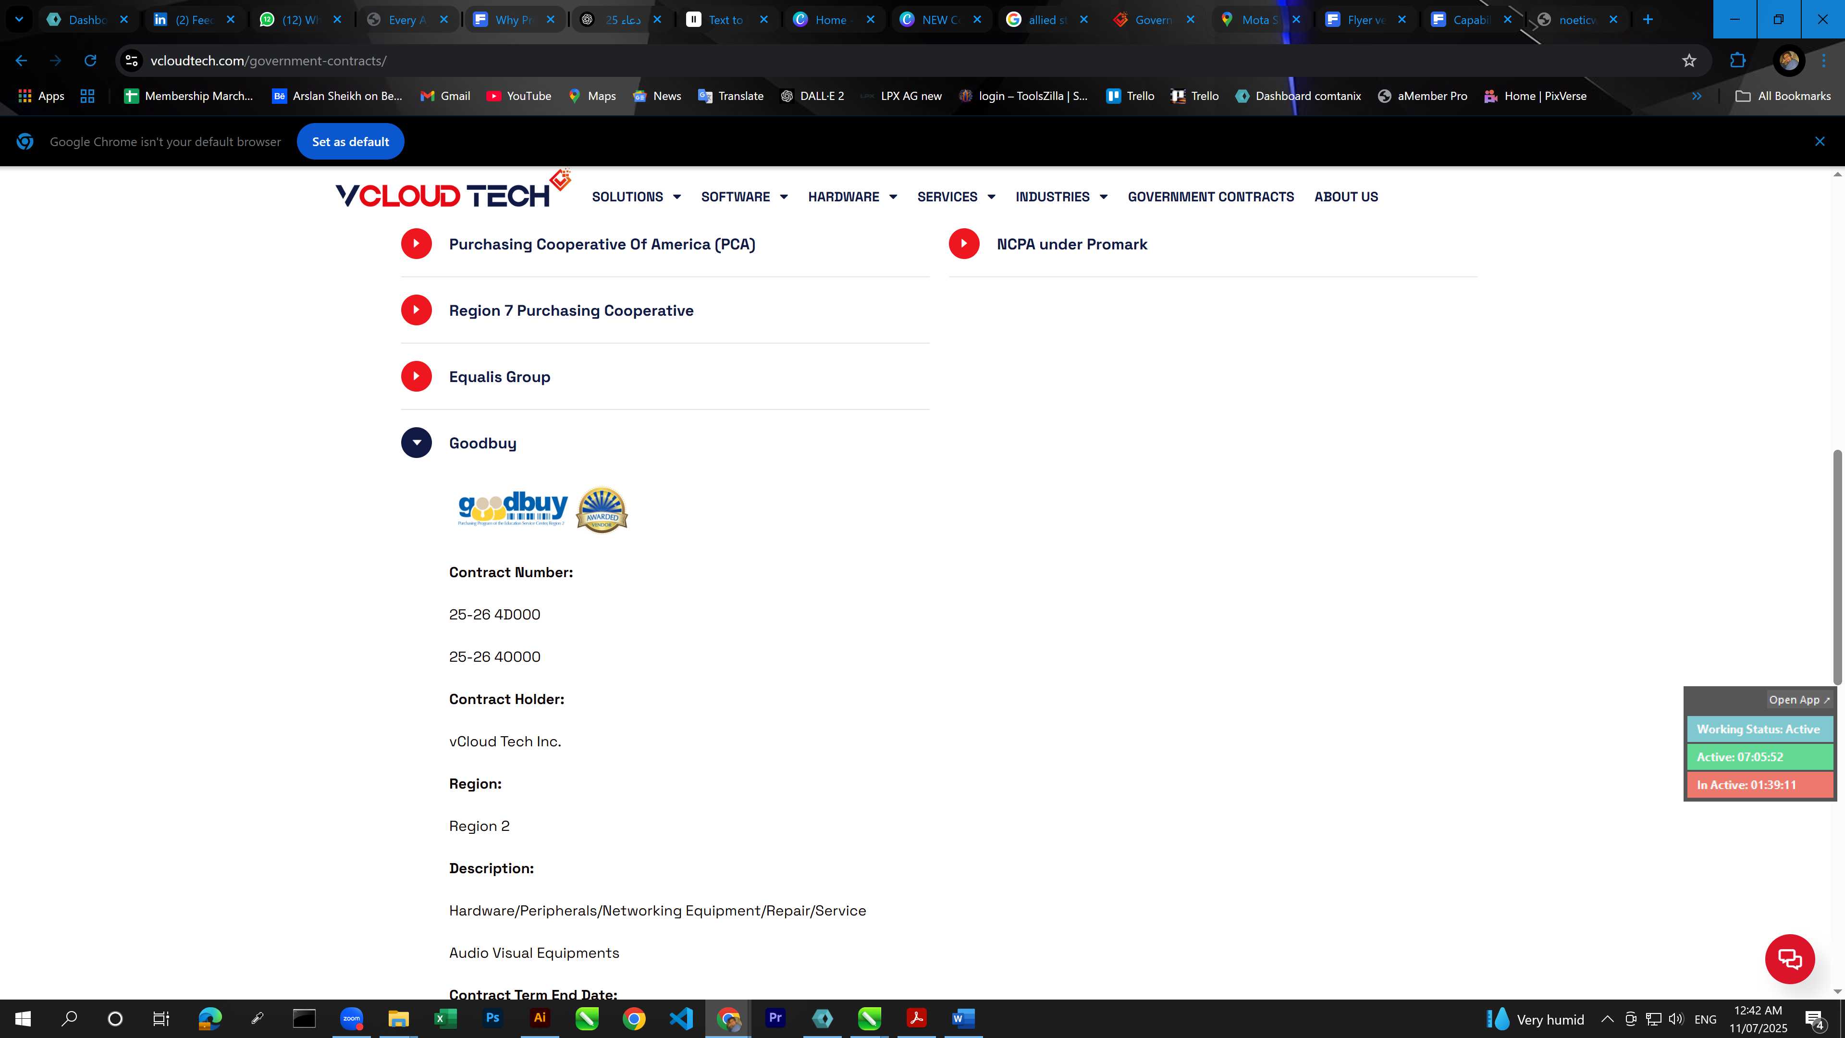Image resolution: width=1845 pixels, height=1038 pixels.
Task: Open the Gmail bookmark
Action: (x=445, y=96)
